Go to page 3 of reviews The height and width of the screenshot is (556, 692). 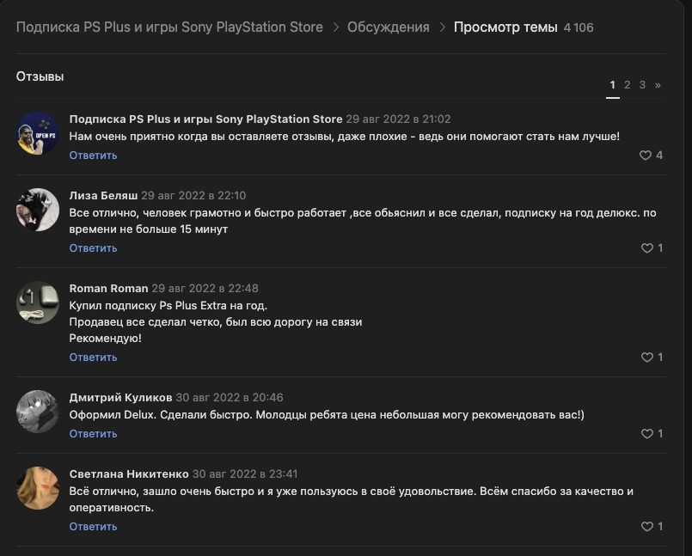coord(642,85)
